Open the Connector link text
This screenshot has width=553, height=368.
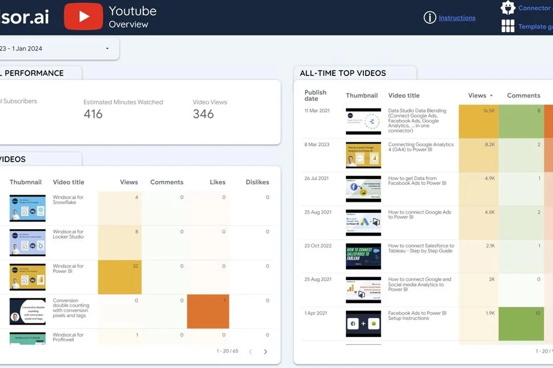coord(535,8)
